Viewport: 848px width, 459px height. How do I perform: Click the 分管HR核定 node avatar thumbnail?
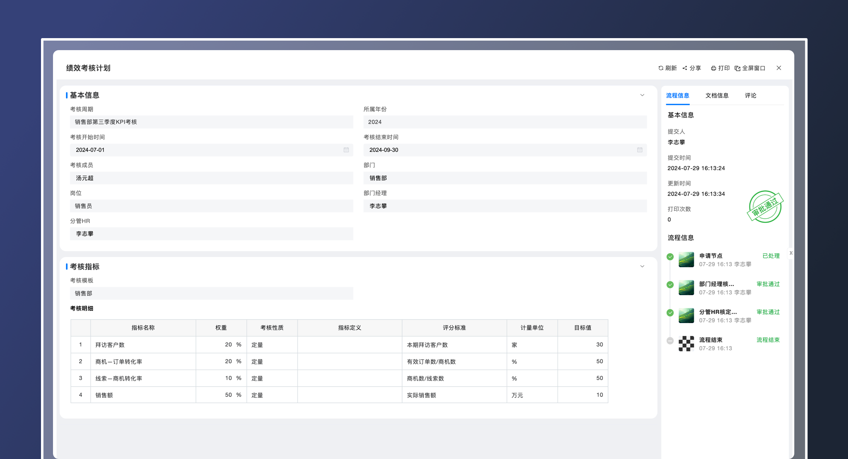686,316
